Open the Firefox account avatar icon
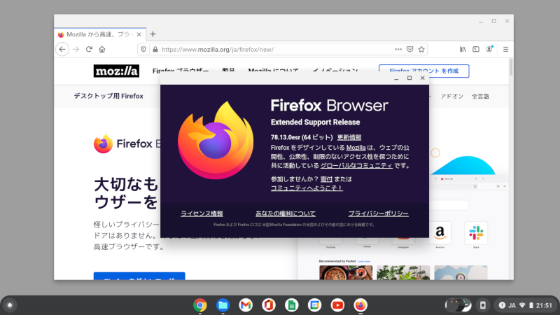This screenshot has width=560, height=315. [x=489, y=49]
